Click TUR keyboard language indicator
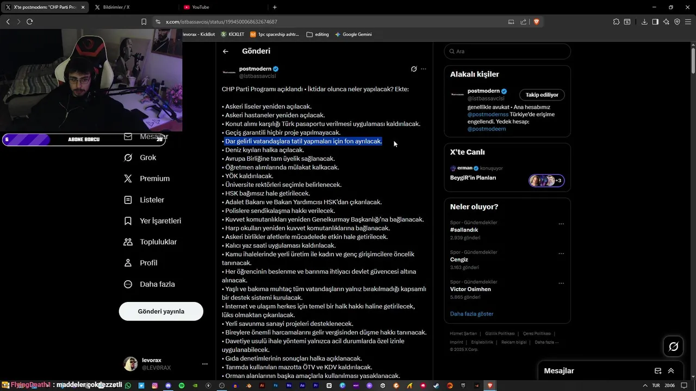The height and width of the screenshot is (391, 696). [656, 386]
